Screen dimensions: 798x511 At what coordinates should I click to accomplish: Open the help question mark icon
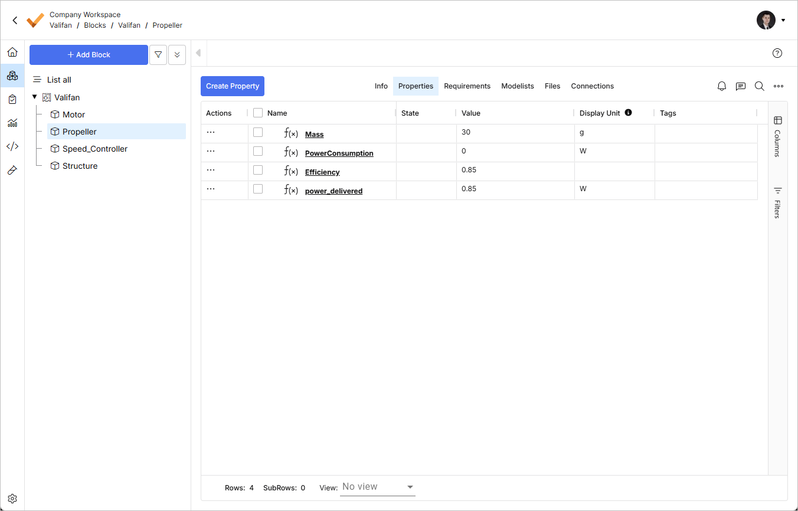click(x=777, y=53)
